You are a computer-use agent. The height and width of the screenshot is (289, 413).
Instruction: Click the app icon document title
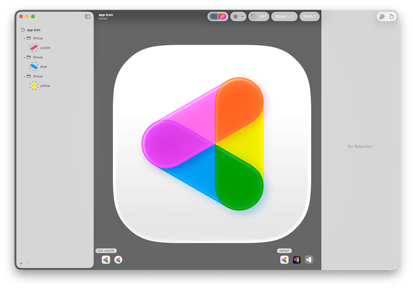point(106,15)
